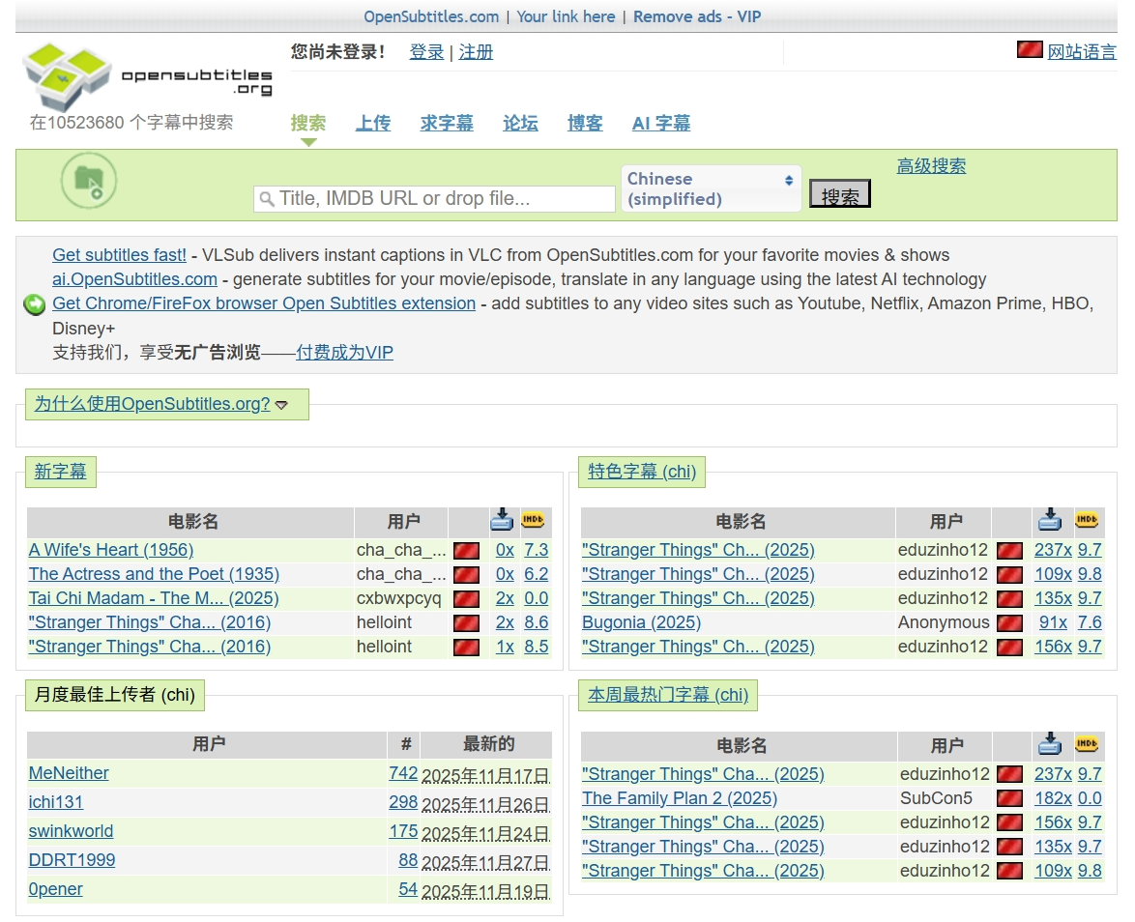Click the title or IMDB URL search field
The width and height of the screenshot is (1135, 922).
pyautogui.click(x=434, y=199)
